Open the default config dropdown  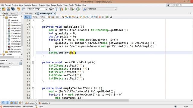[x=37, y=9]
